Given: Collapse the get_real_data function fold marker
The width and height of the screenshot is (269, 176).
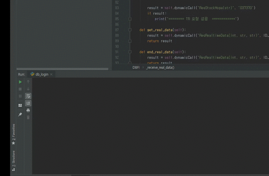Looking at the screenshot, I should (x=130, y=30).
